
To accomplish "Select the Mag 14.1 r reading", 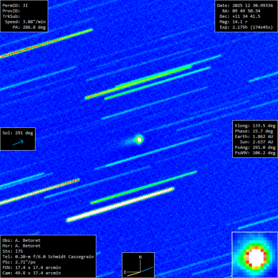I will tap(233, 22).
